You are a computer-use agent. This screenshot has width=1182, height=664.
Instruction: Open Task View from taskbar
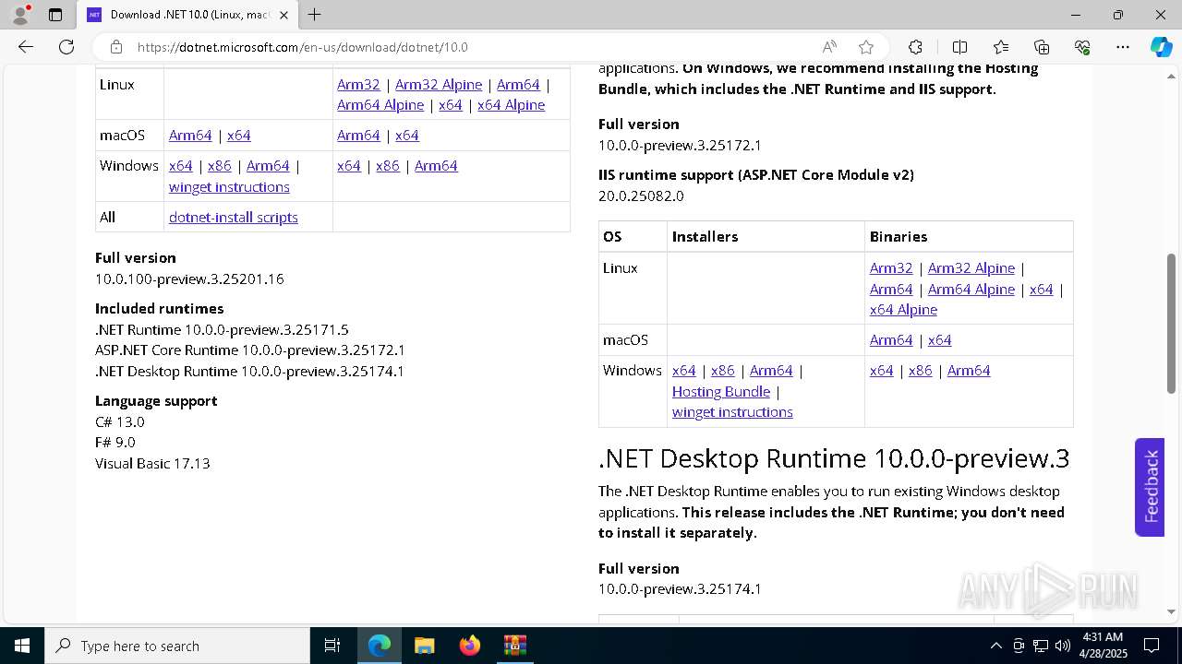click(x=332, y=646)
